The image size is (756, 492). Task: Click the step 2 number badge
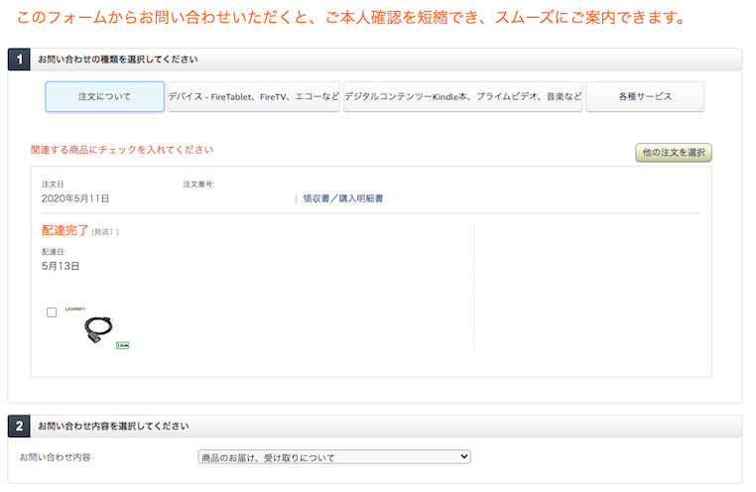19,427
